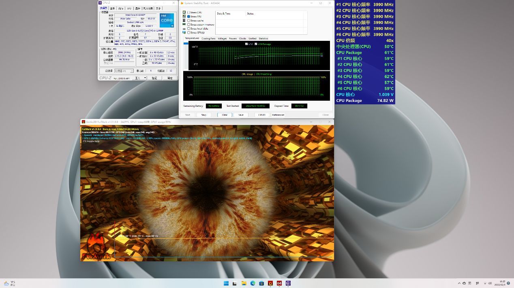Click the CPU-Z taskbar icon
This screenshot has height=288, width=514.
pyautogui.click(x=288, y=283)
